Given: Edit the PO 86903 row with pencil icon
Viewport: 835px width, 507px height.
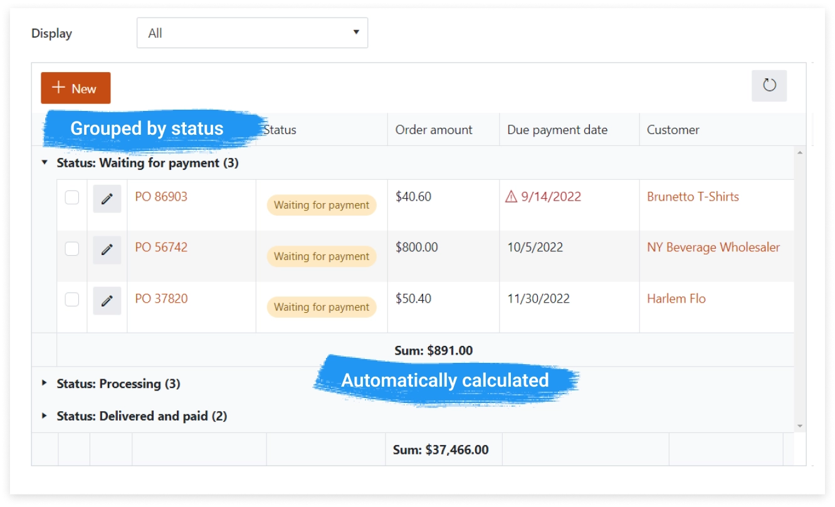Looking at the screenshot, I should pyautogui.click(x=107, y=199).
